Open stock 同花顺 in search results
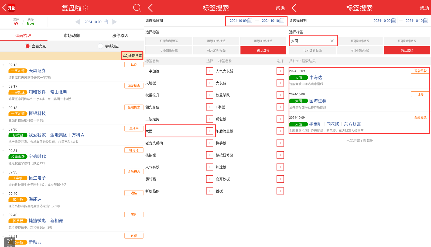This screenshot has height=247, width=431. pyautogui.click(x=333, y=124)
